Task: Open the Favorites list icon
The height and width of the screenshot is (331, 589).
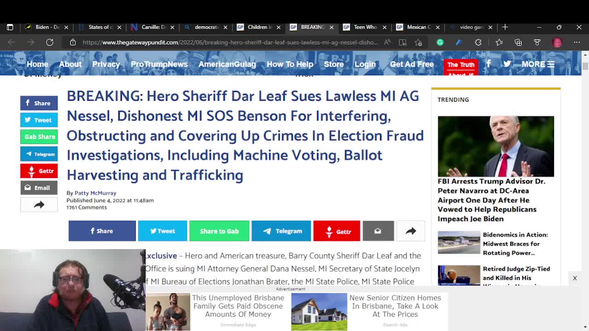Action: [499, 42]
